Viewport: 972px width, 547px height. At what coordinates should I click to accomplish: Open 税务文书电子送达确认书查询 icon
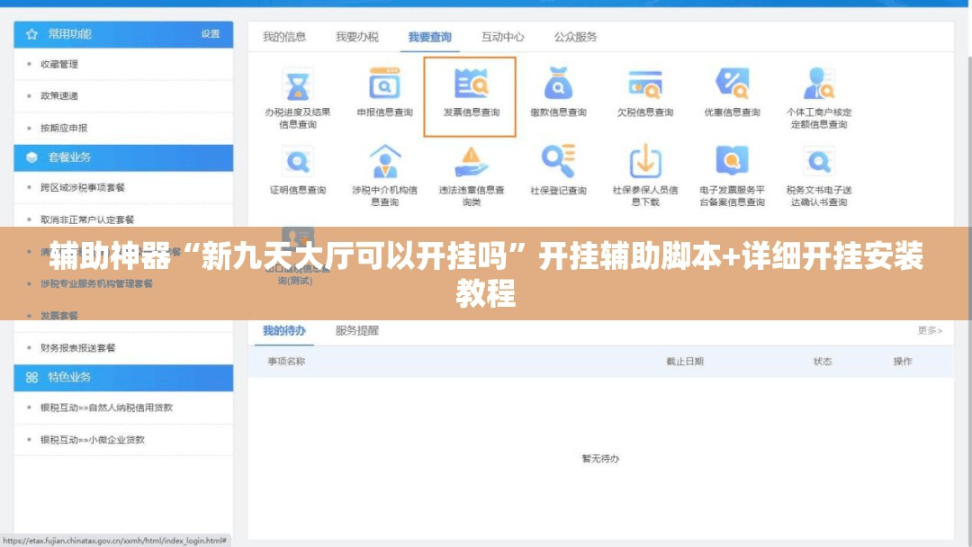[819, 162]
